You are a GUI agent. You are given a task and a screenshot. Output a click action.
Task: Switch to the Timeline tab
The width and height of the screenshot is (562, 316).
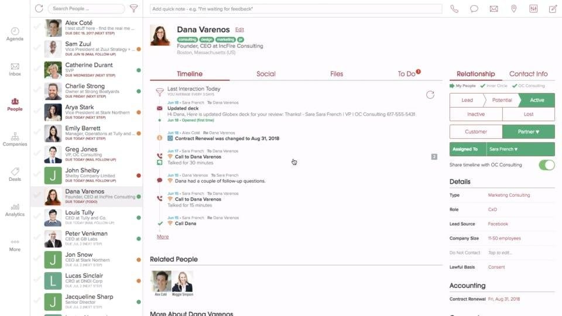pyautogui.click(x=190, y=74)
